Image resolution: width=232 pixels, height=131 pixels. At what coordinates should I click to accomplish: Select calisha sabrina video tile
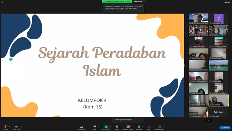tap(199, 112)
